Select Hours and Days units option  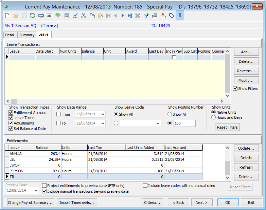[x=214, y=117]
